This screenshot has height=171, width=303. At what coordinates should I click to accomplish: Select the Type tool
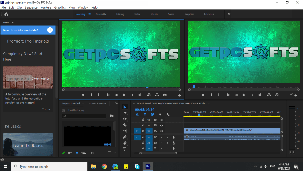click(x=125, y=149)
